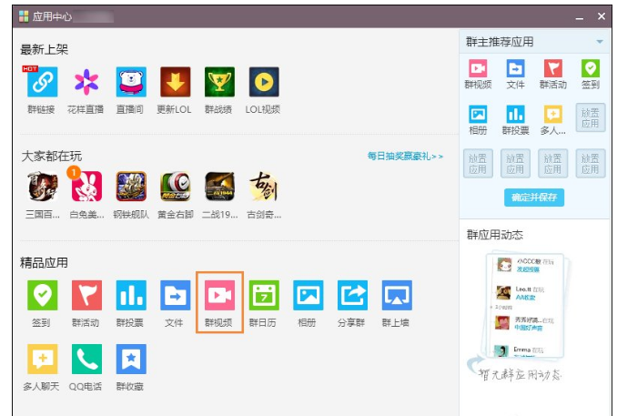
Task: Click the 最新上架 section heading
Action: (x=44, y=49)
